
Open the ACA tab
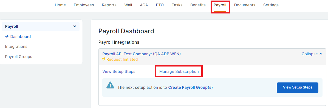point(144,5)
